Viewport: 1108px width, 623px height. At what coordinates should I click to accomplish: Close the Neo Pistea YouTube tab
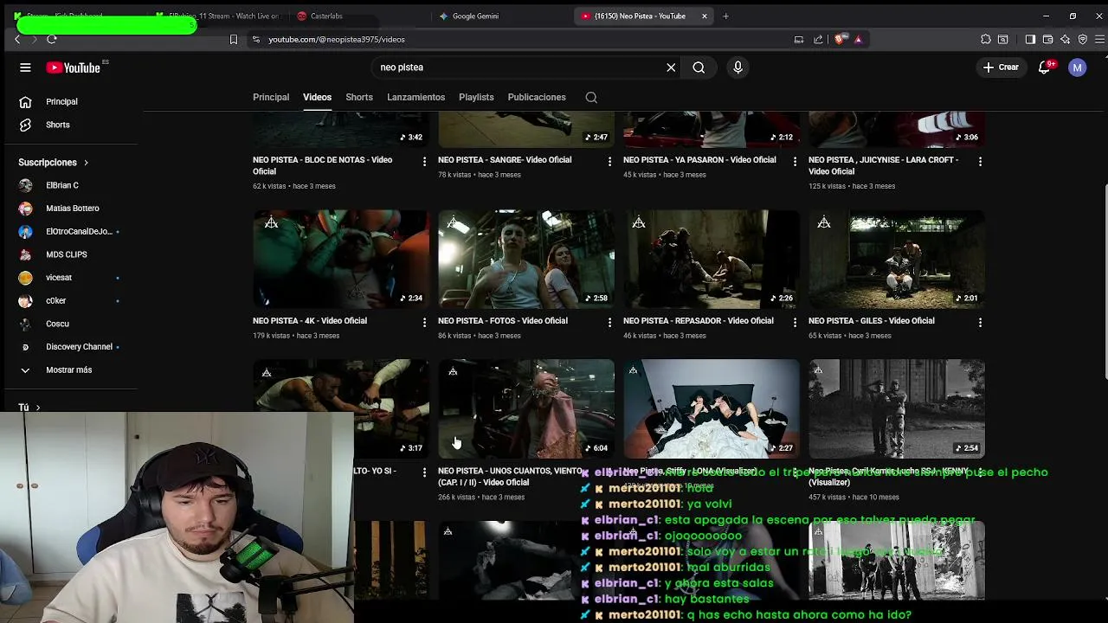tap(705, 16)
